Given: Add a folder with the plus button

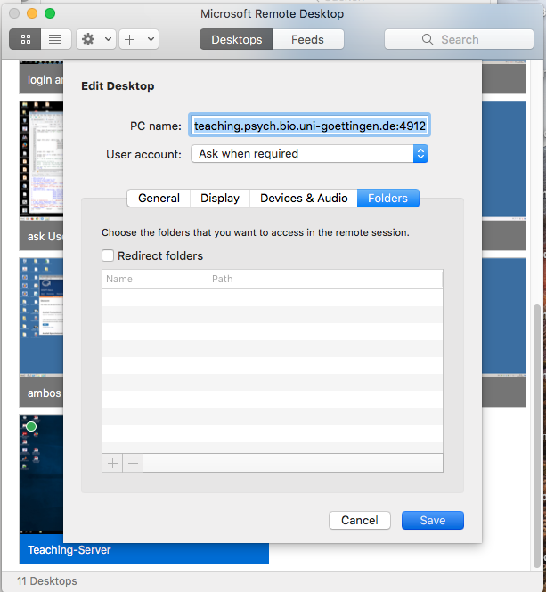Looking at the screenshot, I should 112,463.
